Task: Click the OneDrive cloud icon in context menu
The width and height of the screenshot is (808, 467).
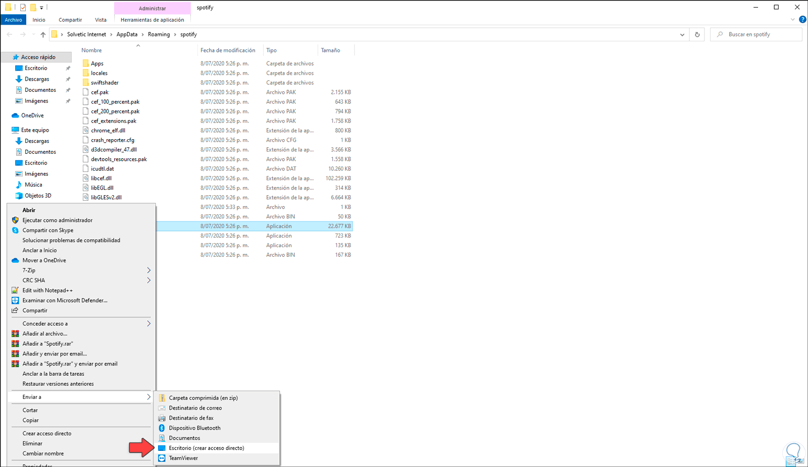Action: pos(15,261)
